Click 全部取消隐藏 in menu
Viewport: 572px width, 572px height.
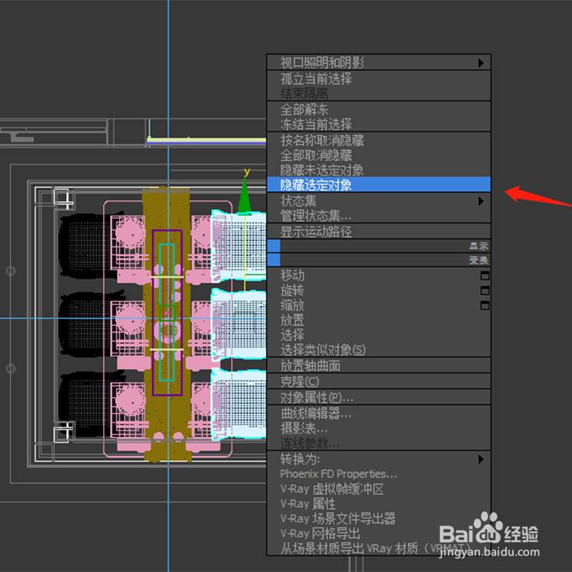pyautogui.click(x=379, y=155)
